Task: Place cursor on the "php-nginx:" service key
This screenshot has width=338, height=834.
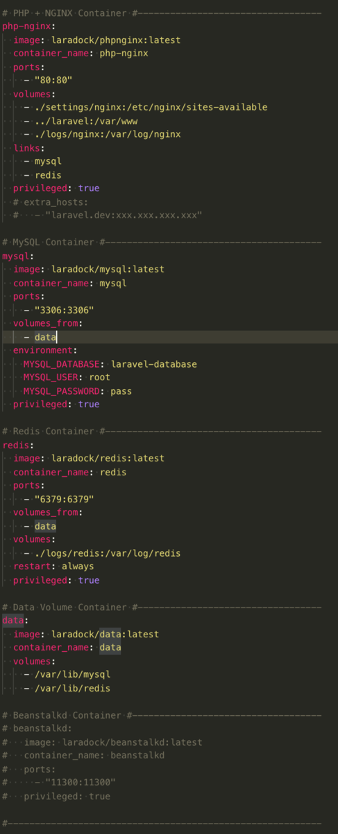Action: pyautogui.click(x=29, y=26)
